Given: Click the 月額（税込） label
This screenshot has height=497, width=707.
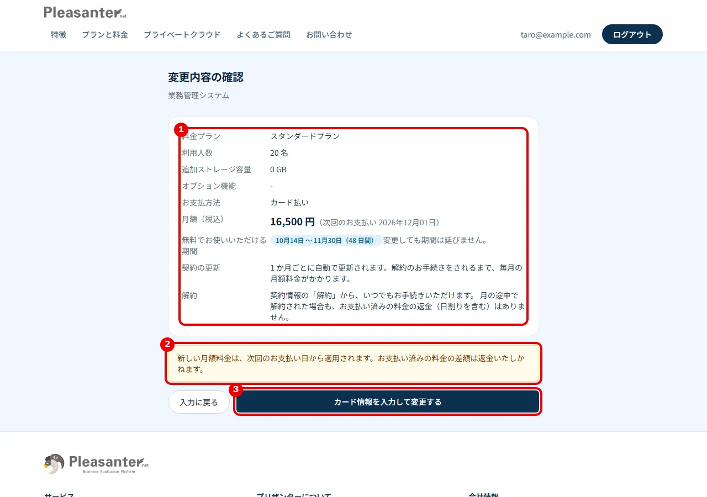Looking at the screenshot, I should pos(204,219).
